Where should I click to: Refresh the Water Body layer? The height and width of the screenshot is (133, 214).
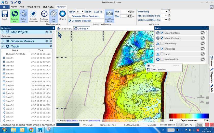(x=203, y=43)
